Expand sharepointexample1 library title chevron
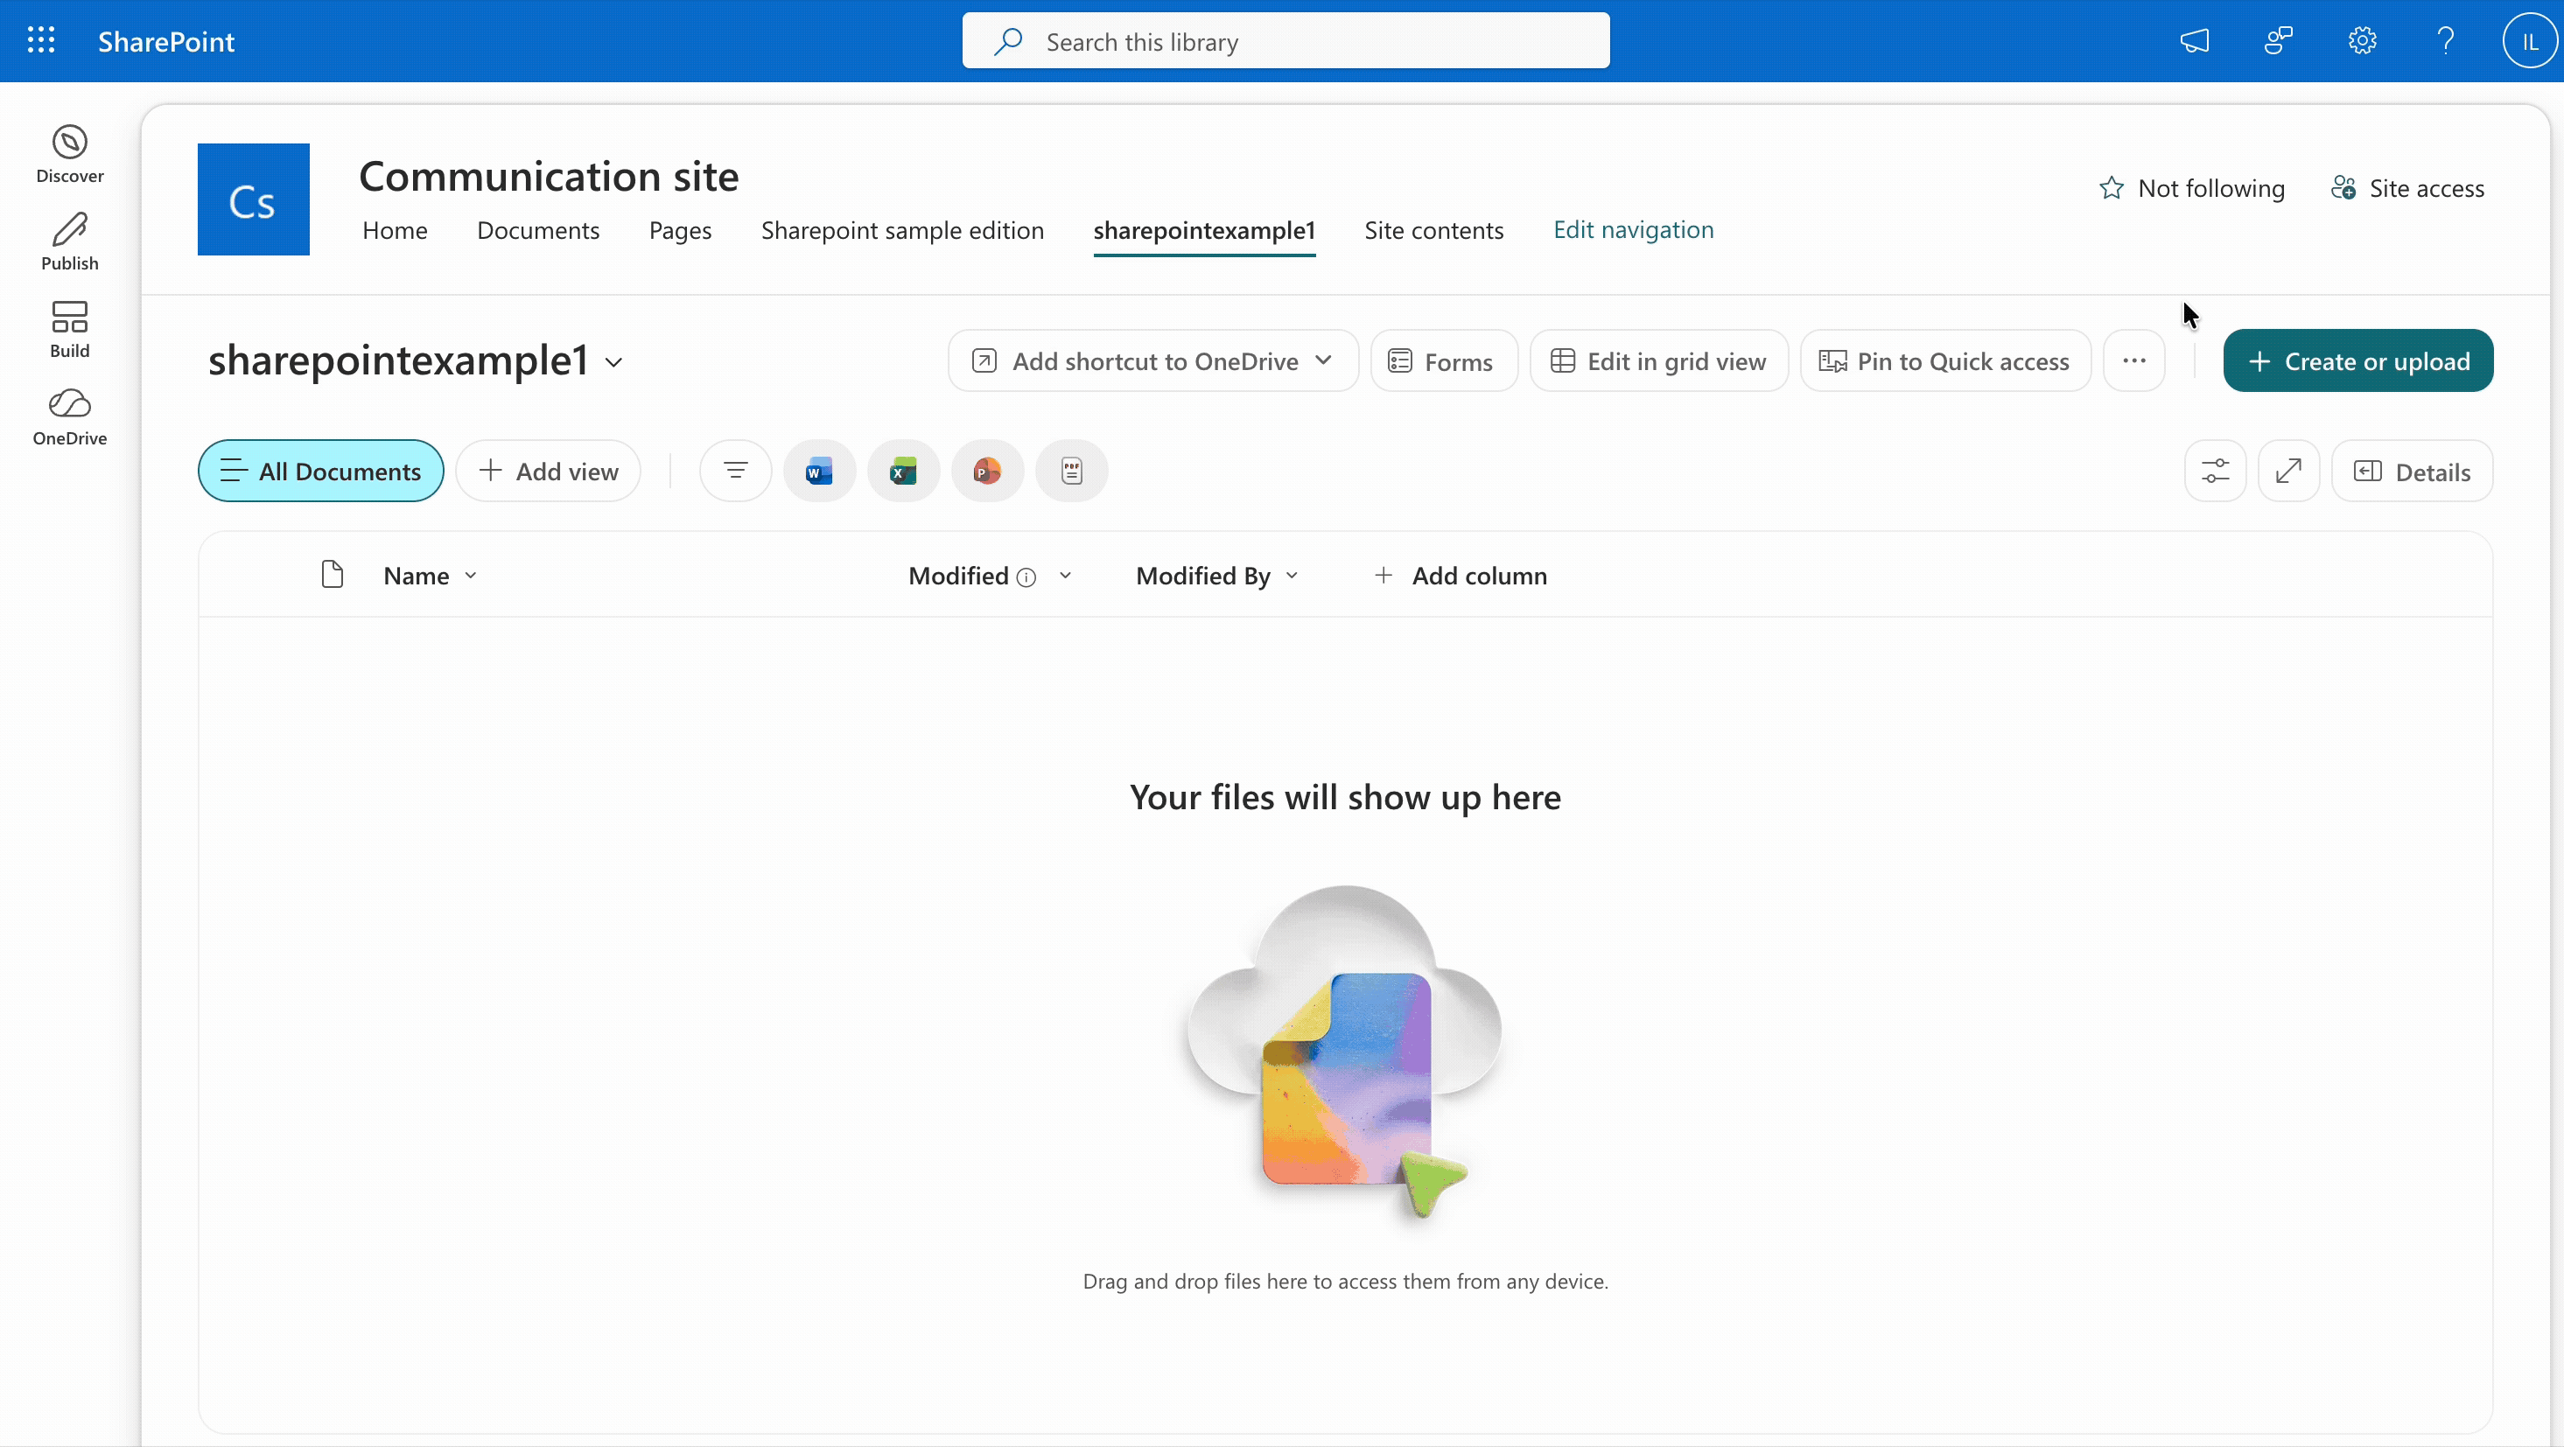Screen dimensions: 2564x1447 (614, 362)
